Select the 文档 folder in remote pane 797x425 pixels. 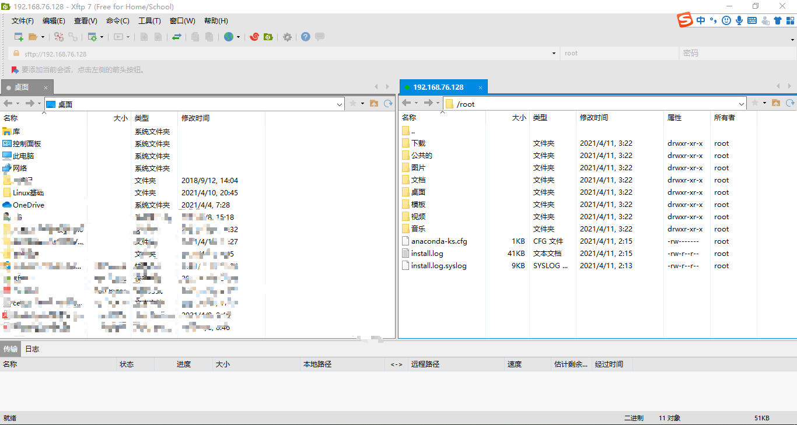pyautogui.click(x=418, y=180)
